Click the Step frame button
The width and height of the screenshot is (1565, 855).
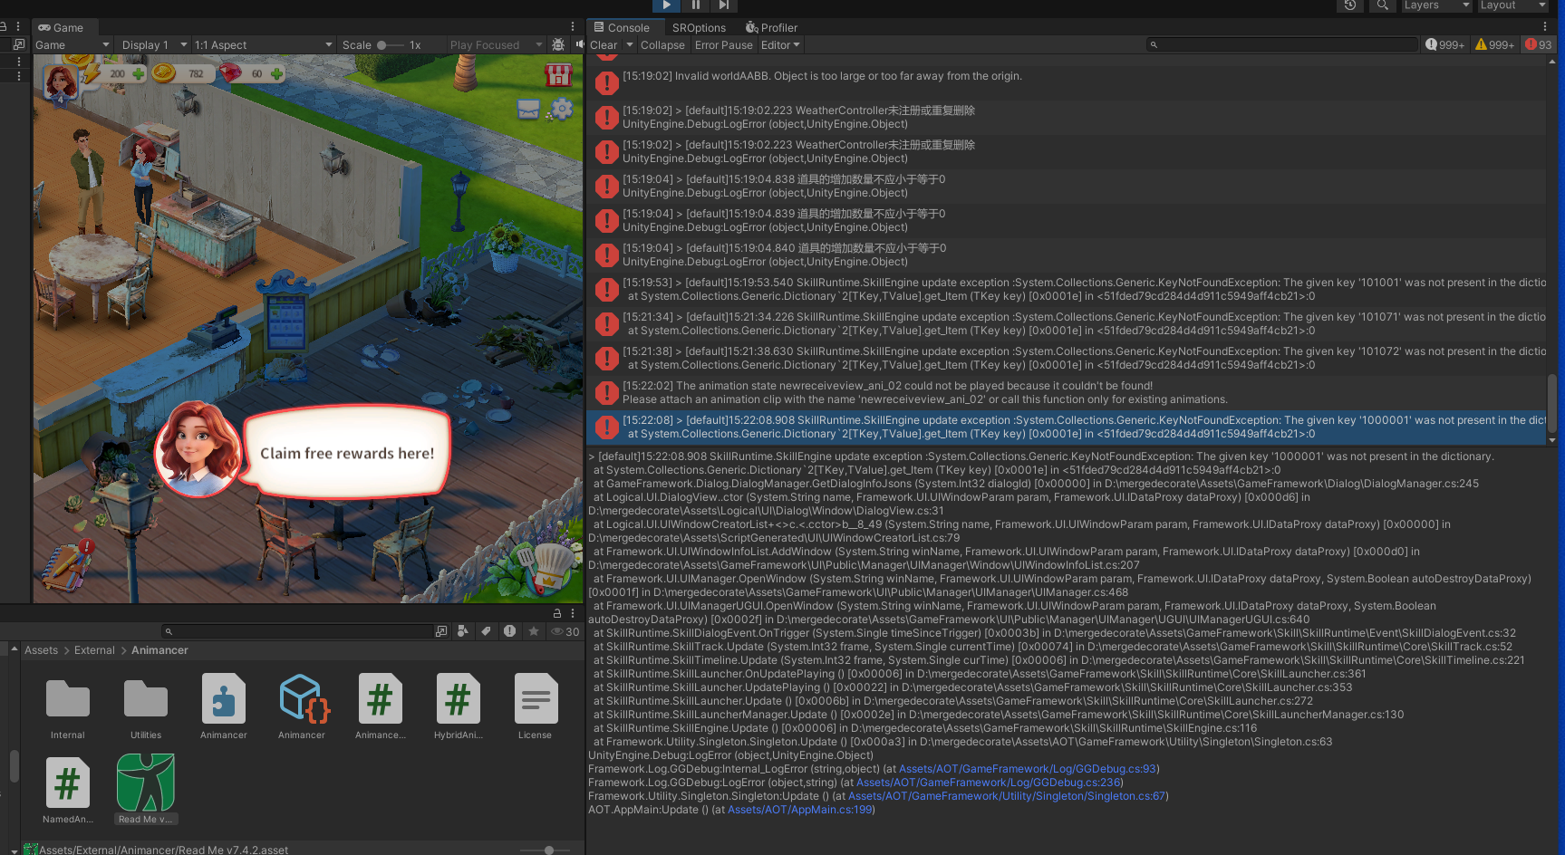pyautogui.click(x=723, y=5)
